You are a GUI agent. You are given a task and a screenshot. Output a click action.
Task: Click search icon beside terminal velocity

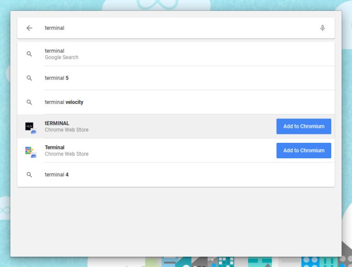(29, 102)
